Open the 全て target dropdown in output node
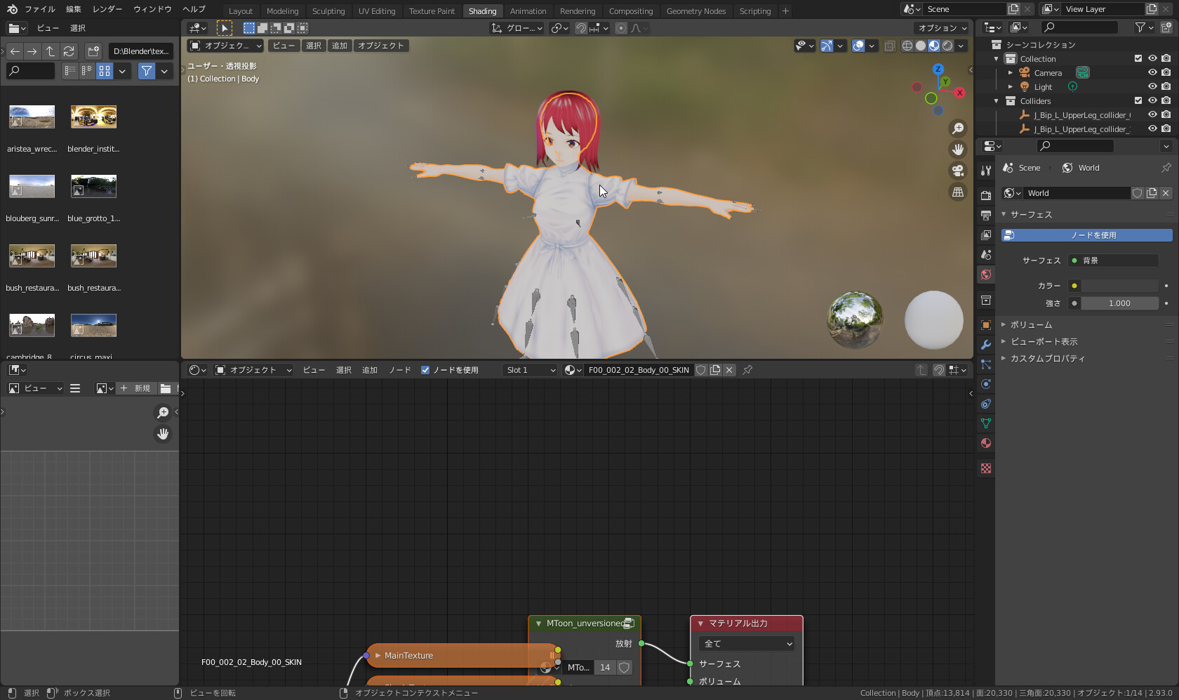 click(x=747, y=644)
